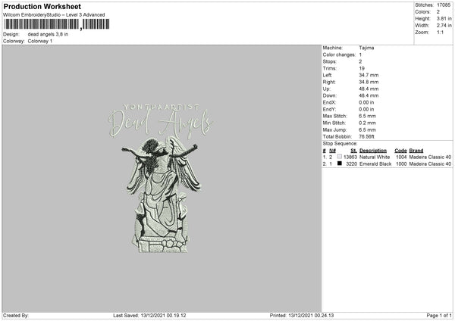Click the barcode under the worksheet title
The height and width of the screenshot is (321, 455).
(56, 24)
